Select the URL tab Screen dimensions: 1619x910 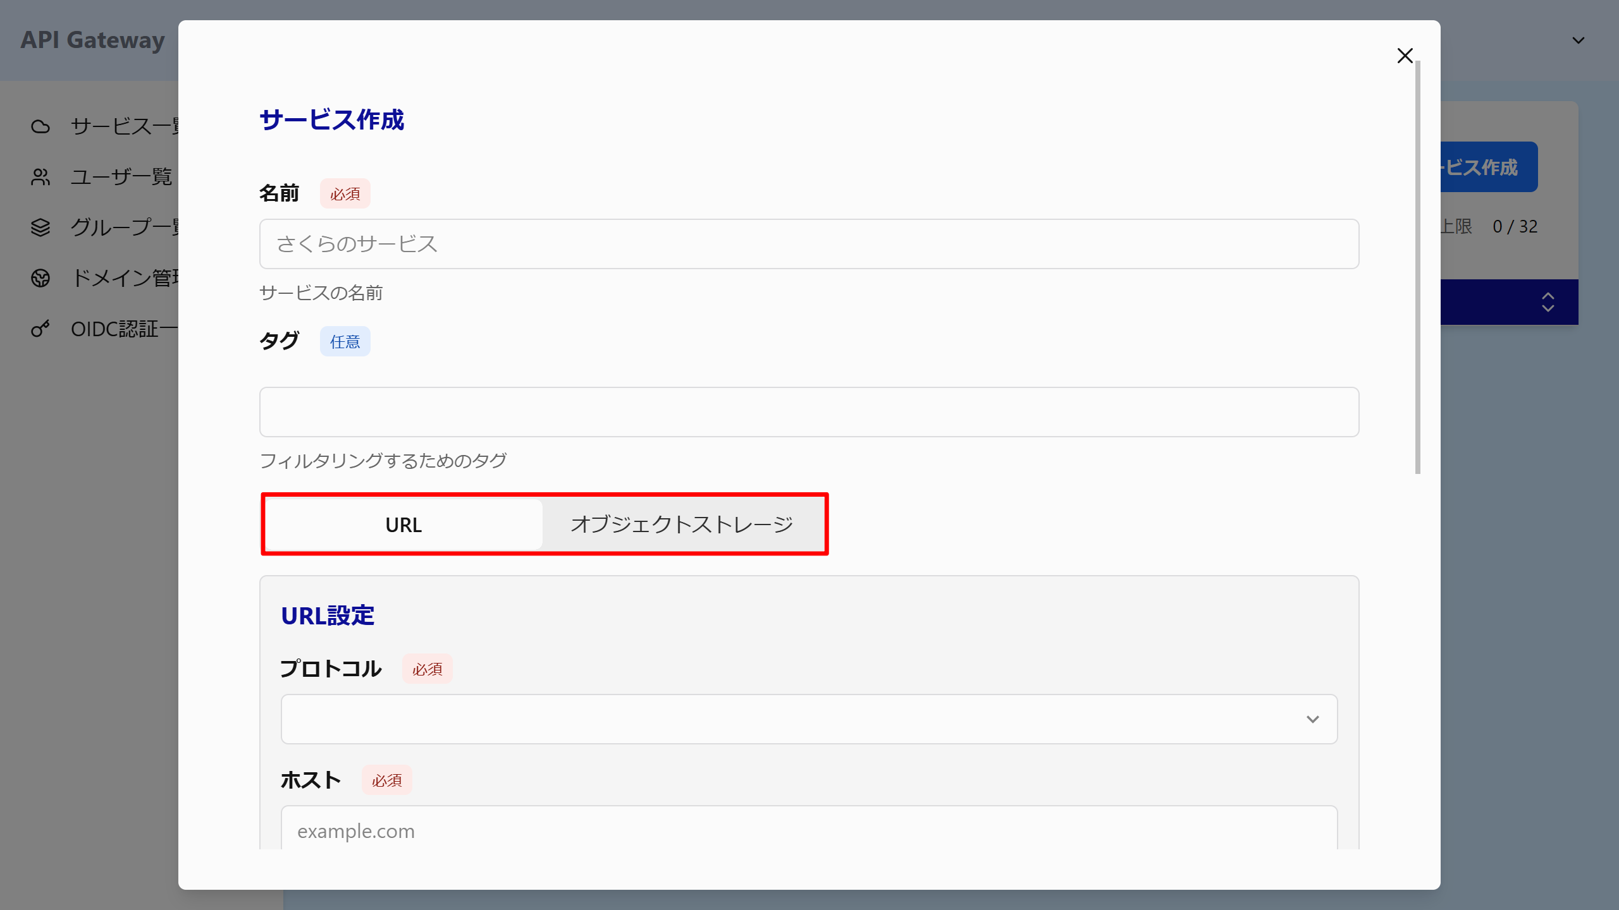[403, 525]
